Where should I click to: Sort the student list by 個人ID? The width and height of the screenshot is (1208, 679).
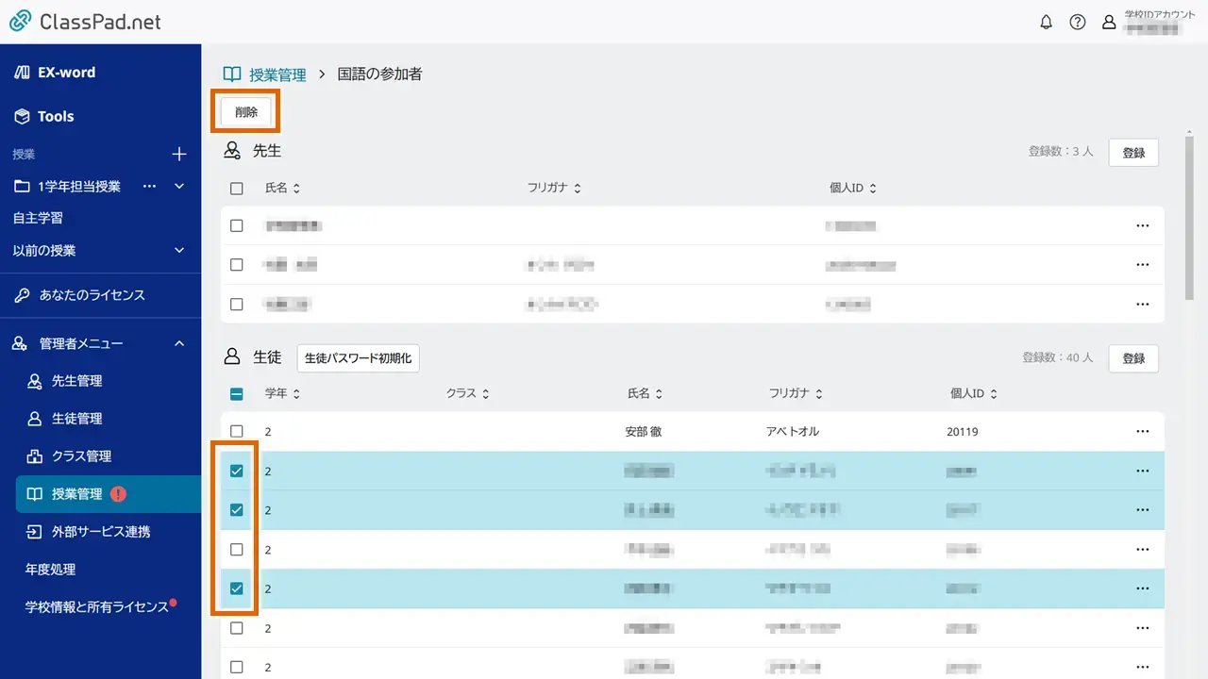click(972, 394)
